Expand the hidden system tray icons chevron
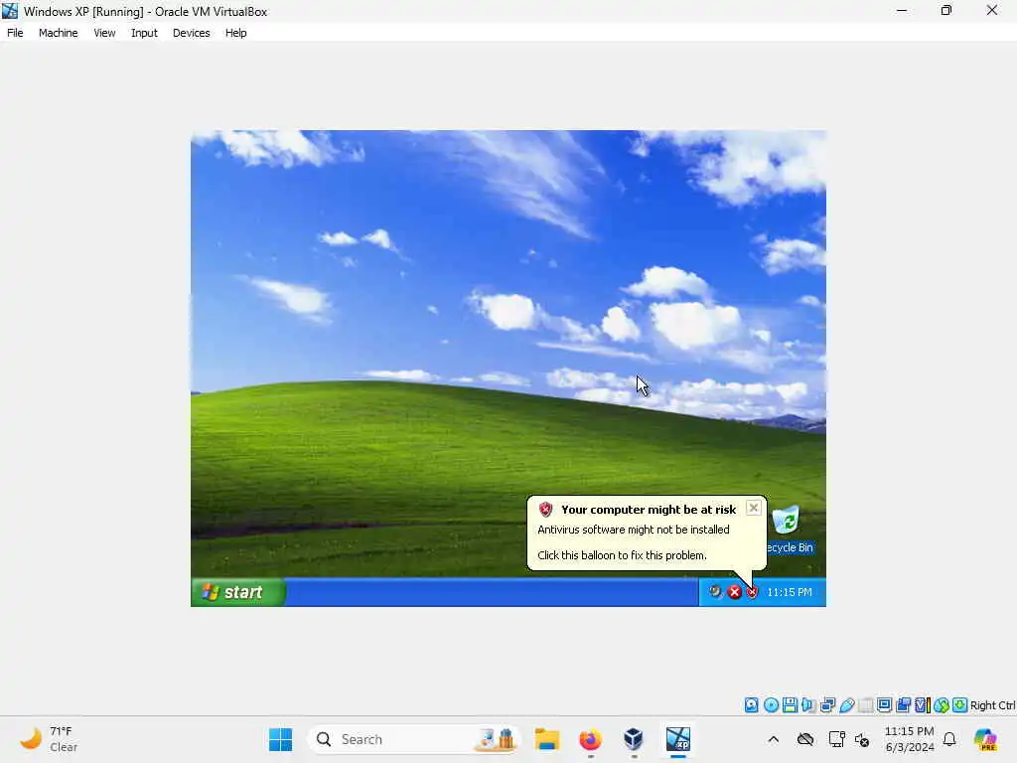Viewport: 1017px width, 763px height. [x=773, y=739]
